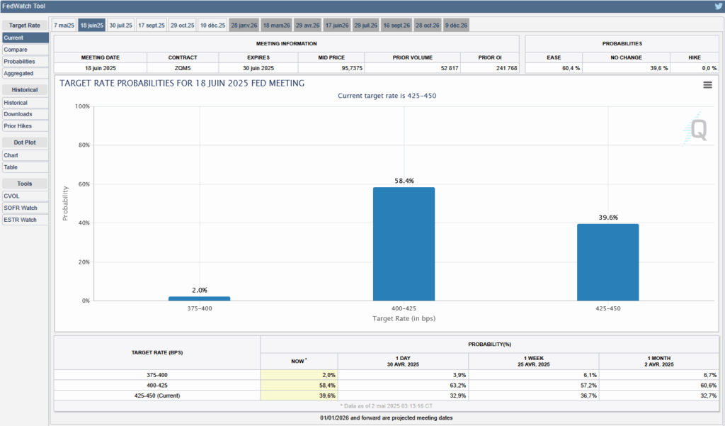The height and width of the screenshot is (426, 725).
Task: Open the Prior Hikes sidebar item
Action: coord(25,126)
